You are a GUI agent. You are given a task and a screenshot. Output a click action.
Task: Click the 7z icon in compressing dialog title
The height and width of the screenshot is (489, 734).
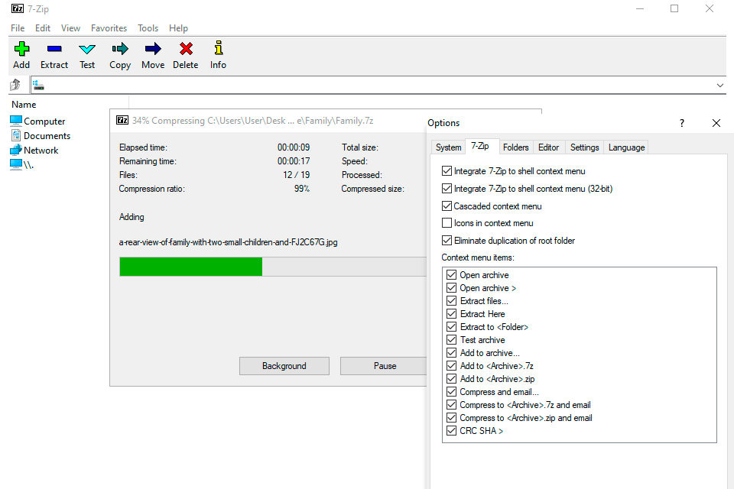(x=122, y=120)
